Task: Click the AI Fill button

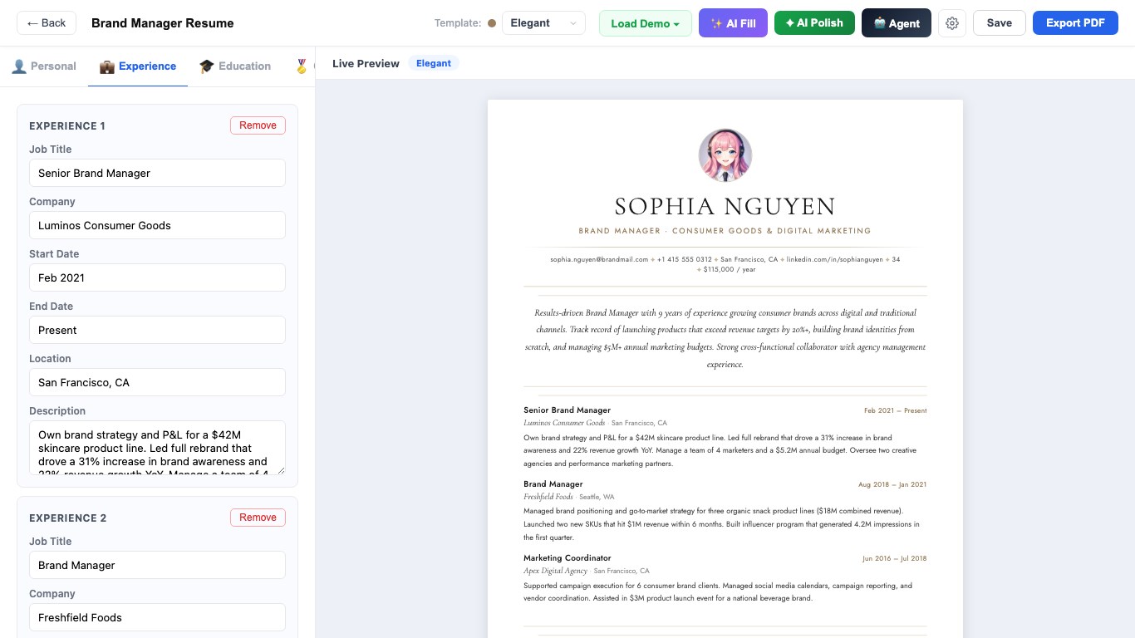Action: tap(733, 23)
